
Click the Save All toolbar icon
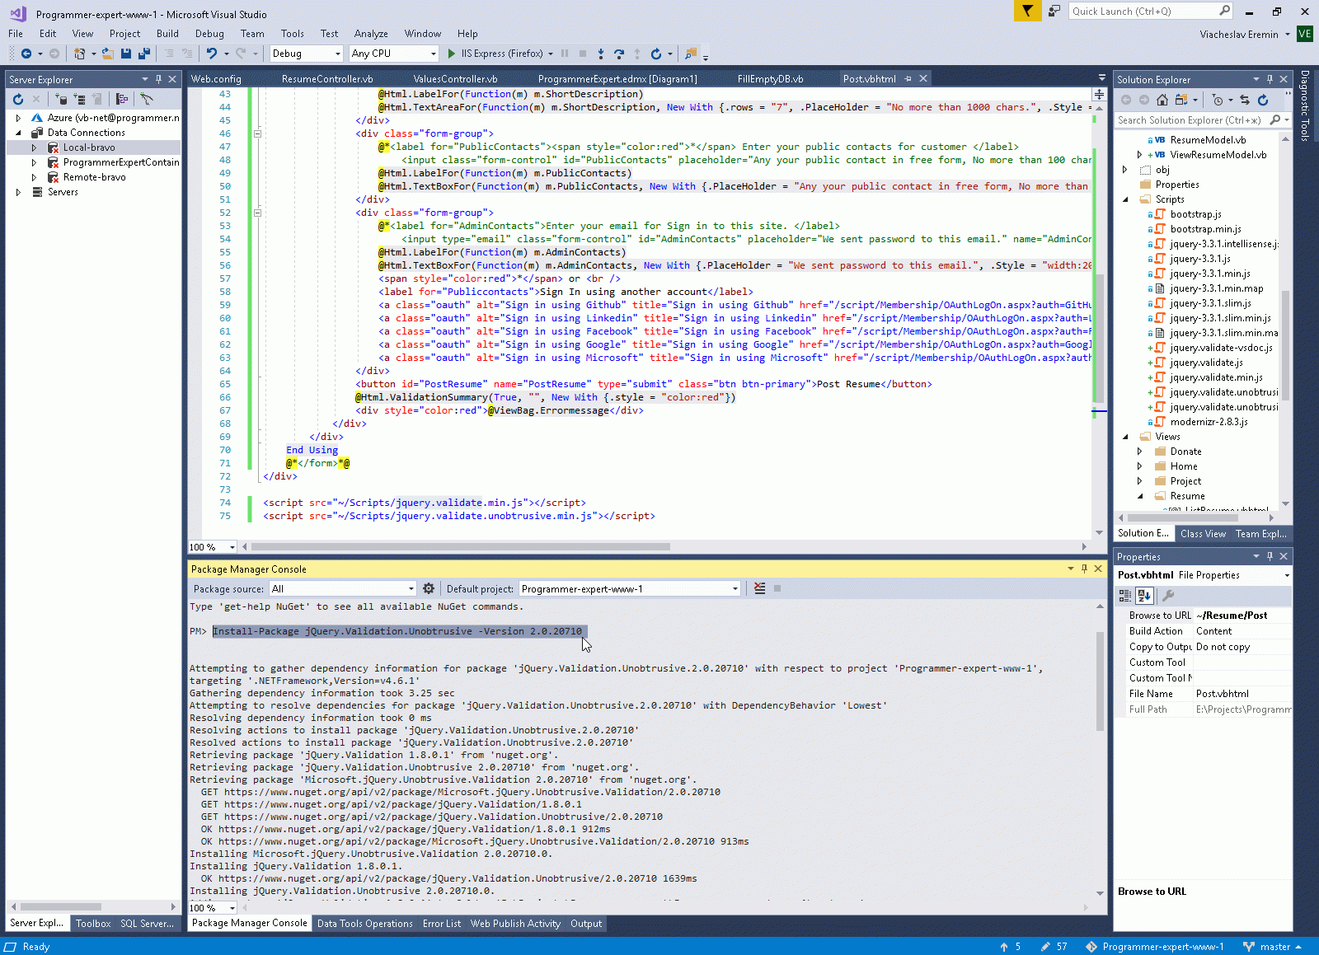point(144,54)
